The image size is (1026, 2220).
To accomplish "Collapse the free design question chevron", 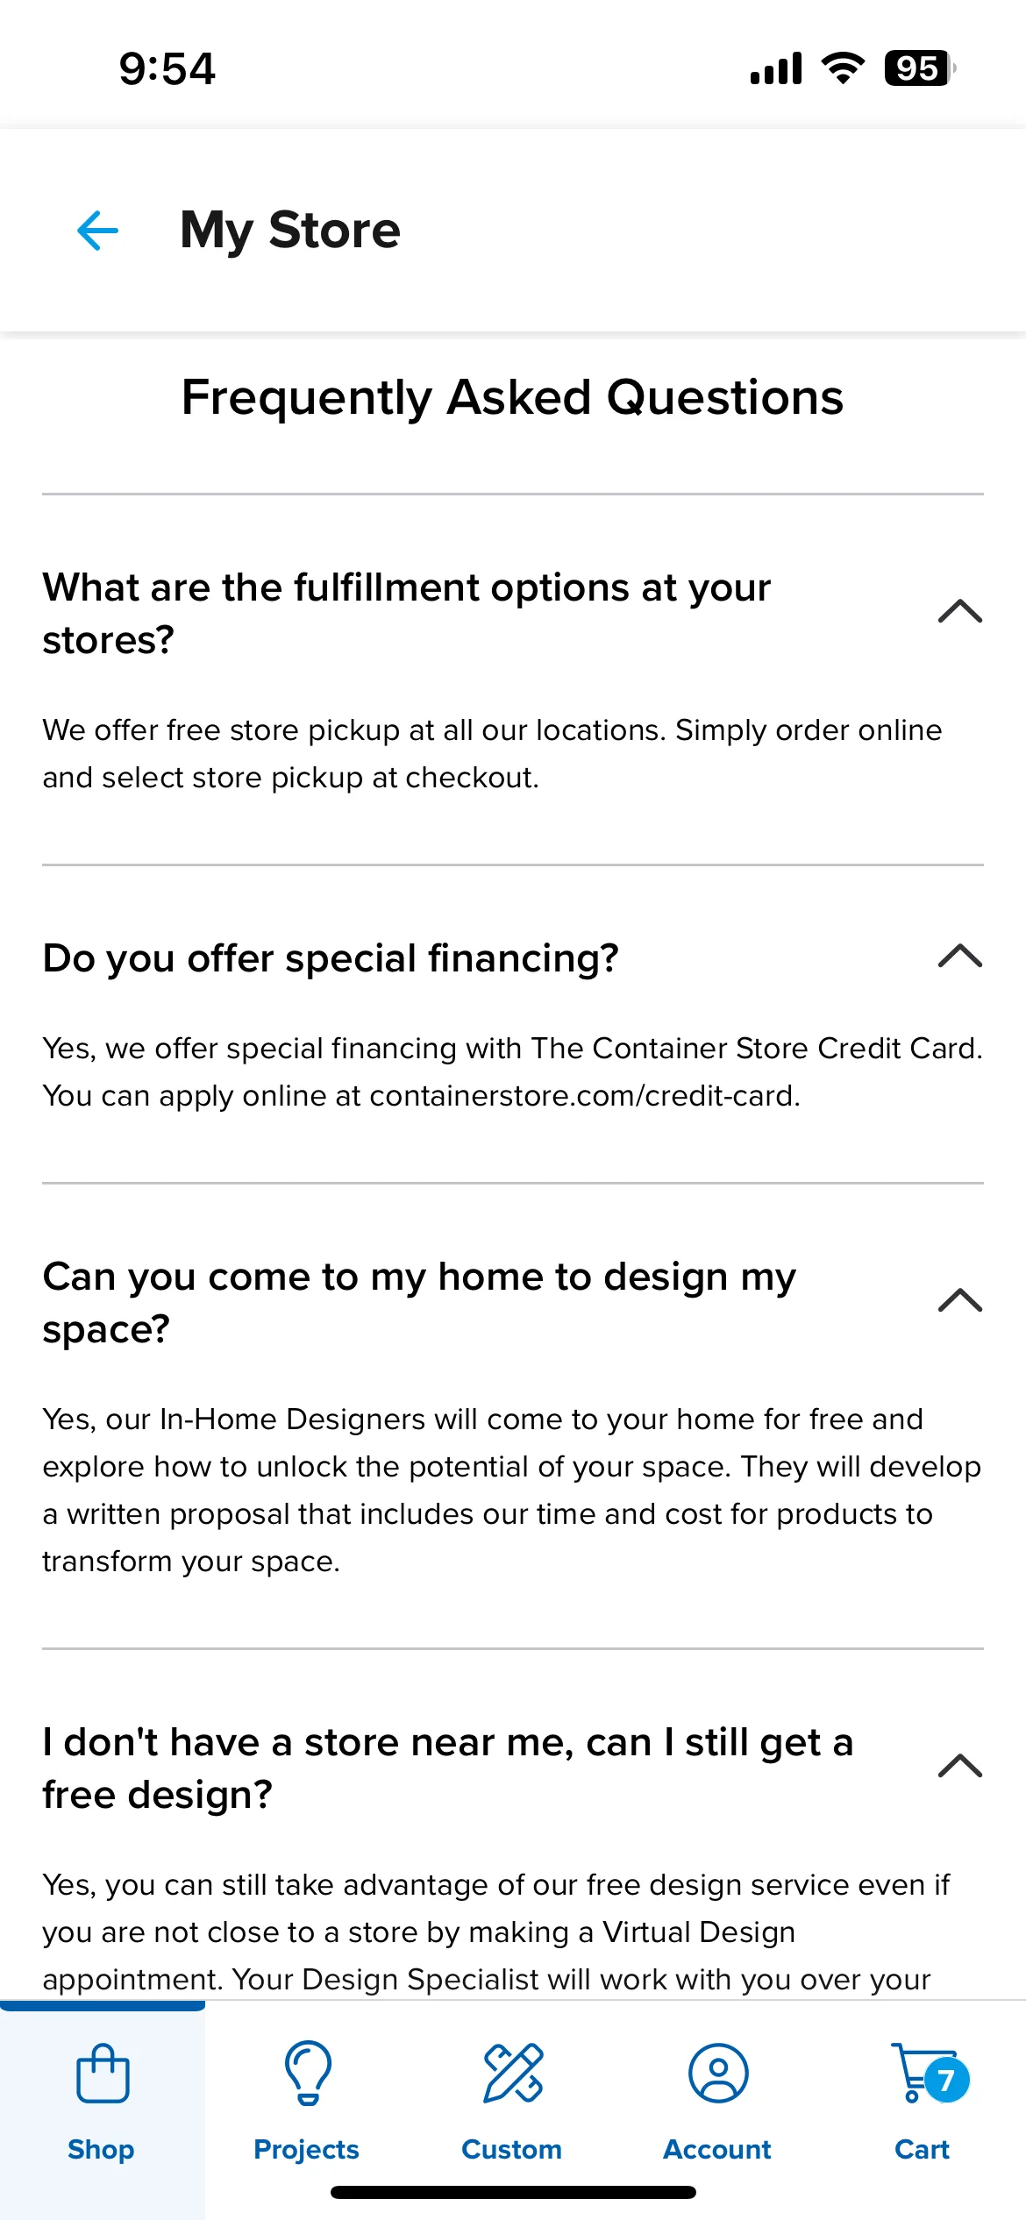I will coord(960,1766).
